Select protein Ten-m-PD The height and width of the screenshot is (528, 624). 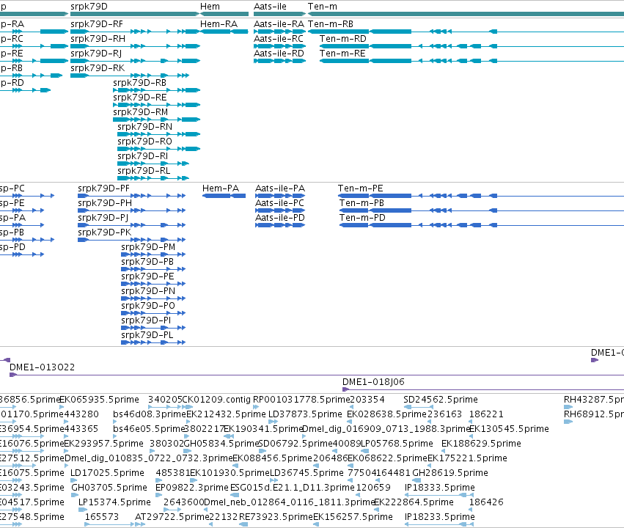coord(362,218)
